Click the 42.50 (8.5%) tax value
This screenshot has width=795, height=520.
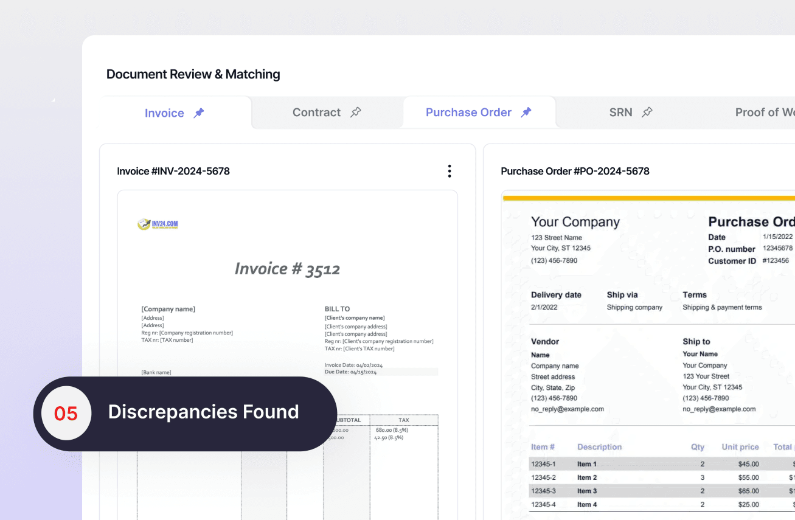[x=389, y=437]
